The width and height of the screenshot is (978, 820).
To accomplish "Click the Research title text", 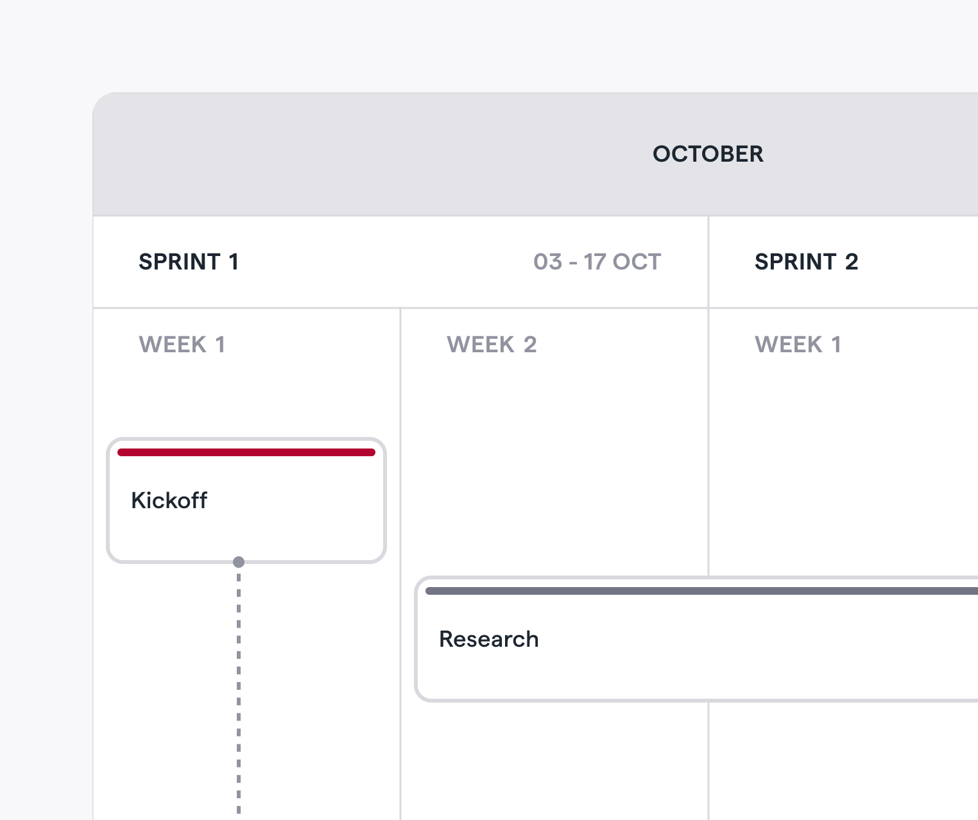I will (489, 639).
